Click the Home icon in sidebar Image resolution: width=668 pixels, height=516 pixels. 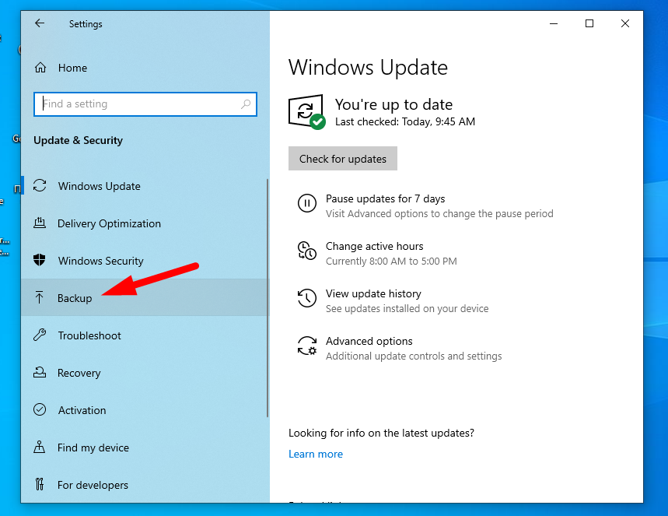[40, 68]
